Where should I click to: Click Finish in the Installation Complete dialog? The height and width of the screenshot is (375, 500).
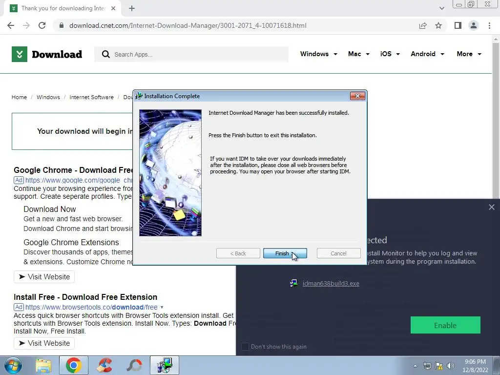click(285, 253)
